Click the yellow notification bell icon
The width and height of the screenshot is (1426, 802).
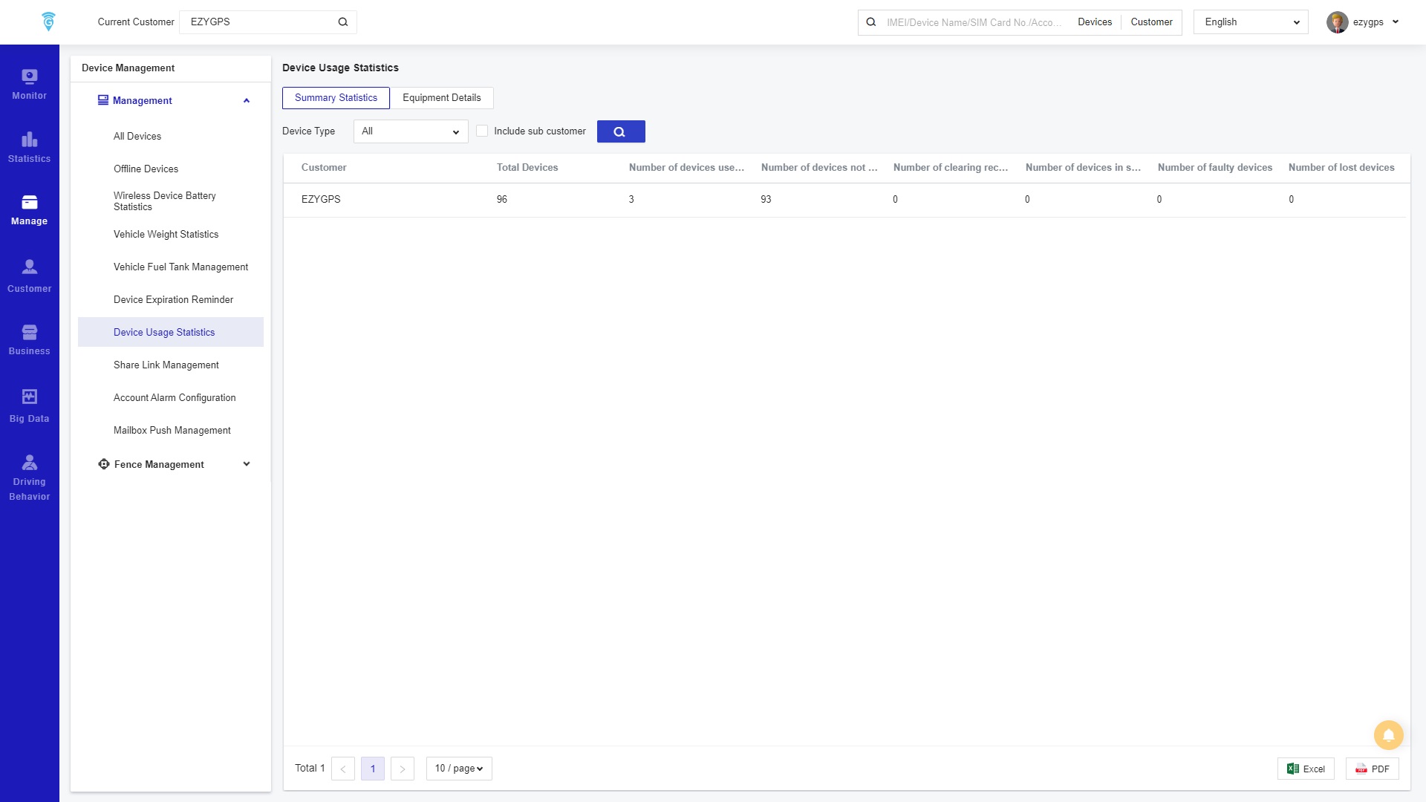click(1388, 735)
